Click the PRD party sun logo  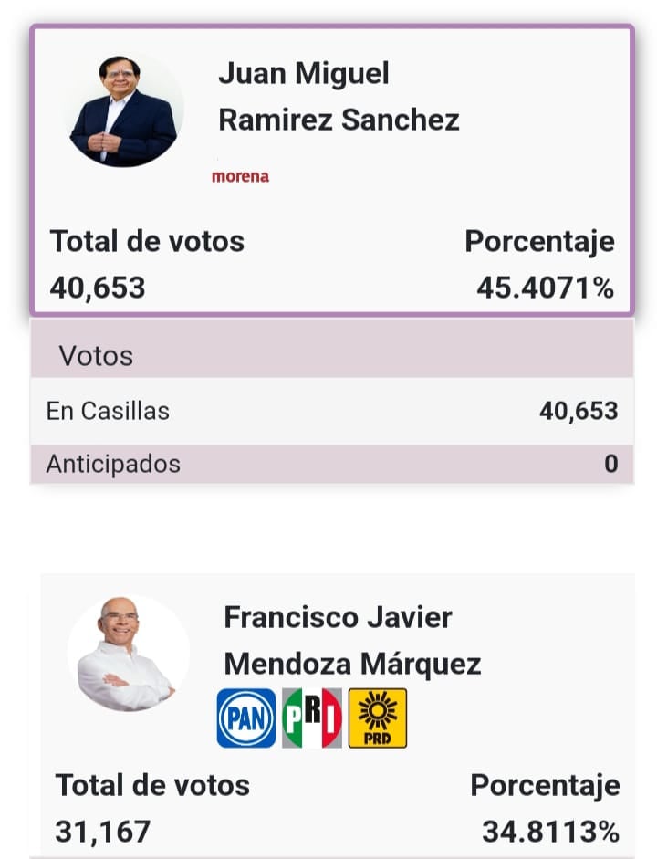coord(377,718)
